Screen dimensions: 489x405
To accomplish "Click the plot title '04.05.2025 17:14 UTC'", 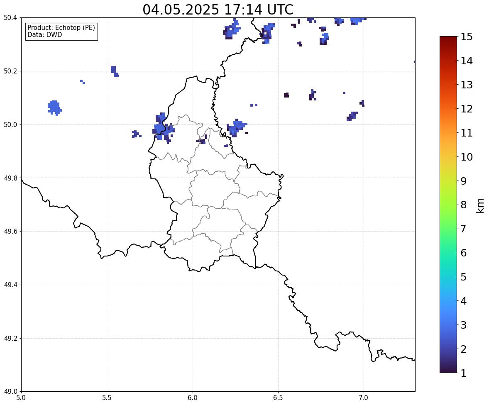I will [x=218, y=10].
